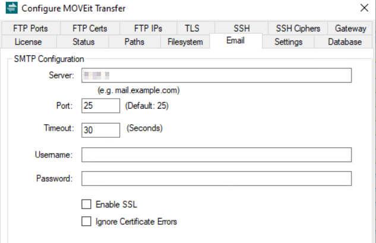Go to the Settings tab
This screenshot has width=376, height=243.
click(288, 42)
